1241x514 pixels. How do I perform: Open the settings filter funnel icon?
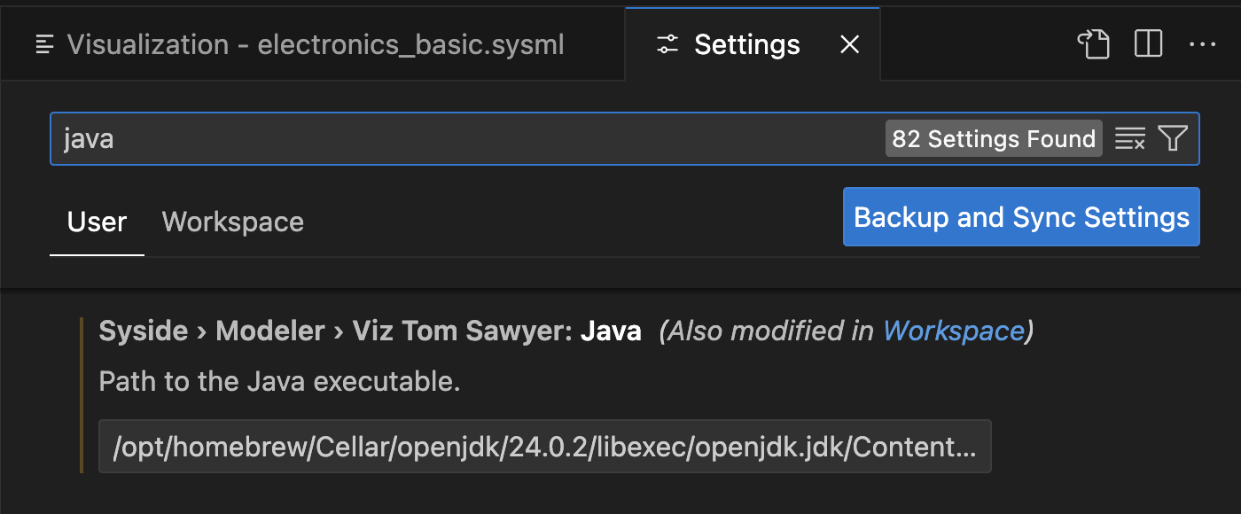coord(1173,139)
